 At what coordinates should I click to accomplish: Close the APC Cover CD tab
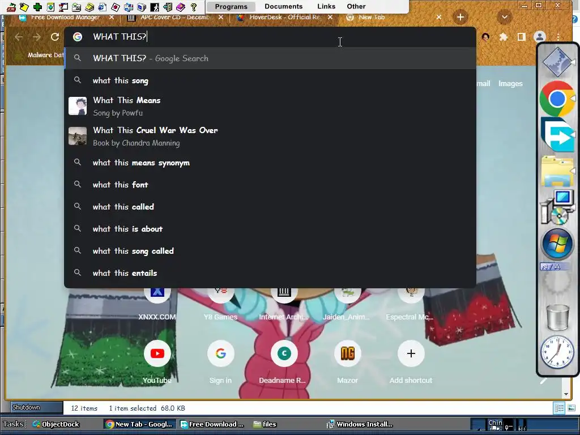(x=221, y=18)
